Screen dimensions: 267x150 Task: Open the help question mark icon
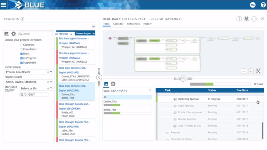263,5
